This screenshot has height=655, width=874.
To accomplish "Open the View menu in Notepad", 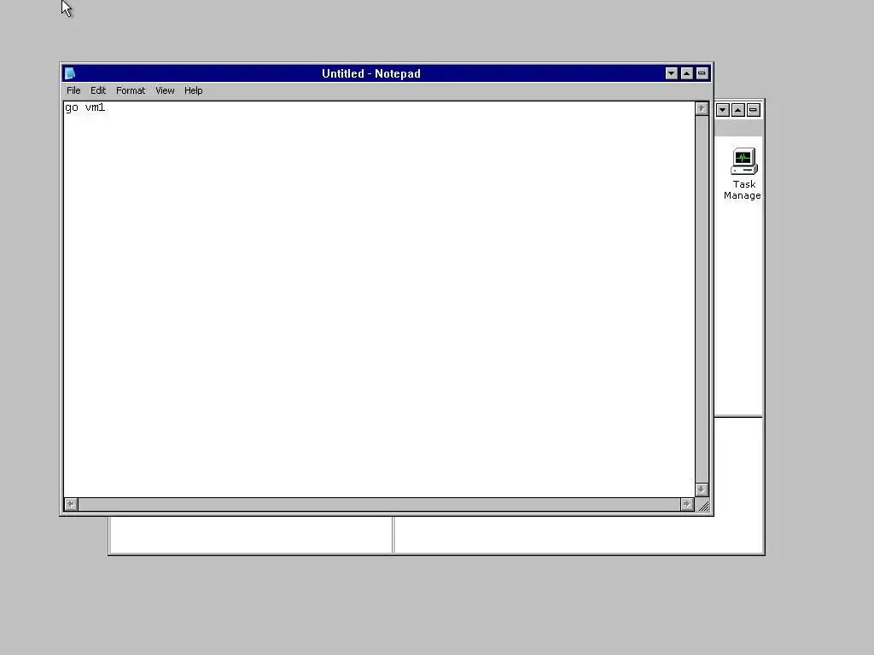I will (165, 90).
